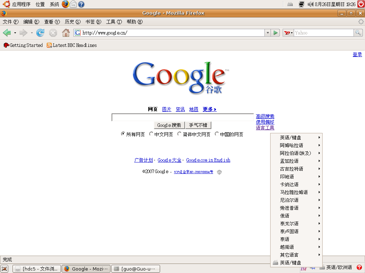Click the network monitor icon
Screen dimensions: 365x273
(x=302, y=4)
